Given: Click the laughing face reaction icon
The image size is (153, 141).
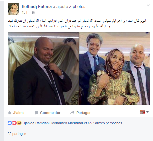Looking at the screenshot, I should tap(19, 123).
